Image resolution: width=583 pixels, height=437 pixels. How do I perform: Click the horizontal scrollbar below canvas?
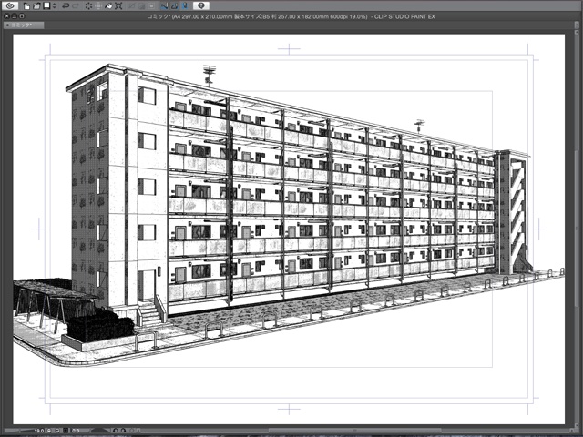click(353, 431)
